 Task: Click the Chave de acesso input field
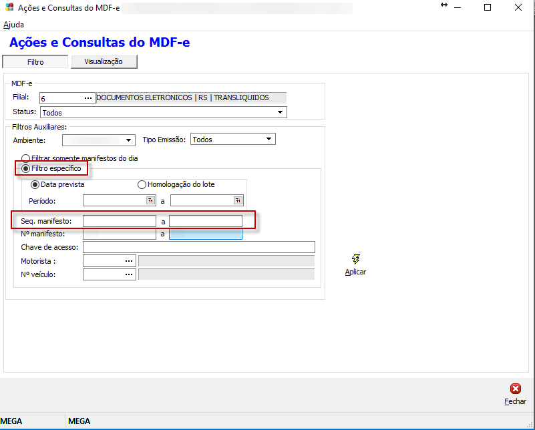(198, 248)
